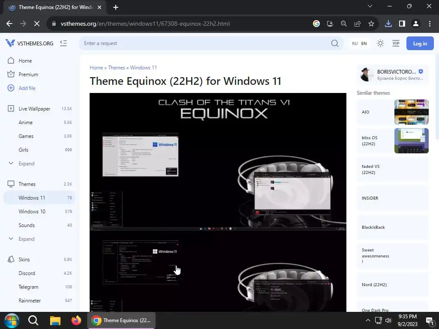Viewport: 439px width, 329px height.
Task: Open the Rainmeter subcategory
Action: point(39,300)
